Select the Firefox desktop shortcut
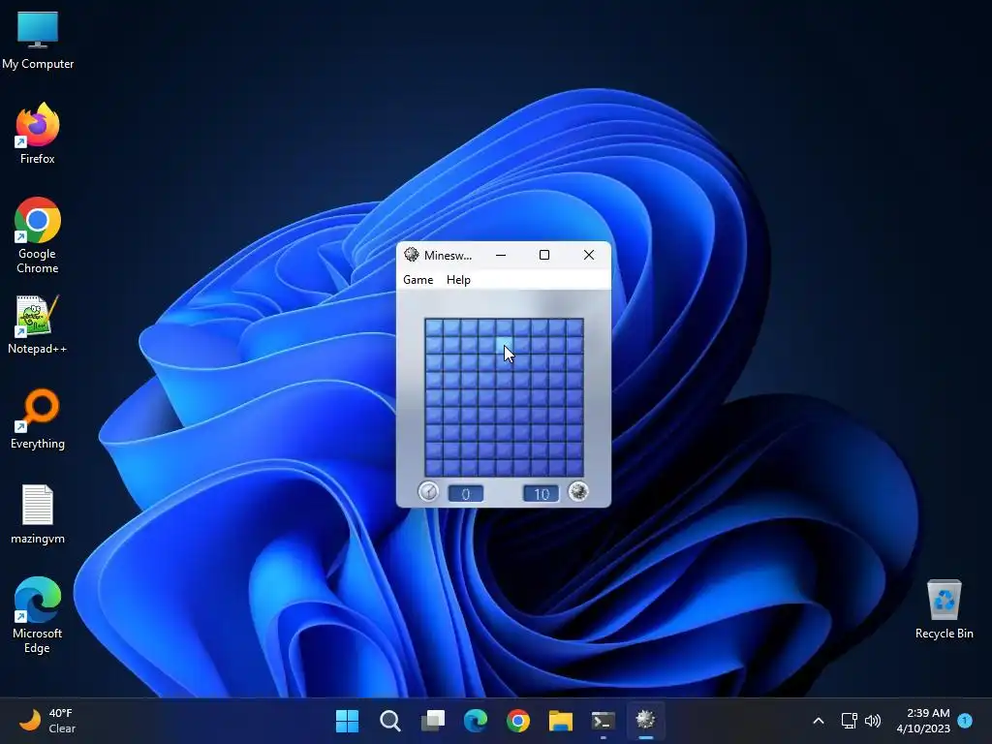The height and width of the screenshot is (744, 992). point(38,134)
